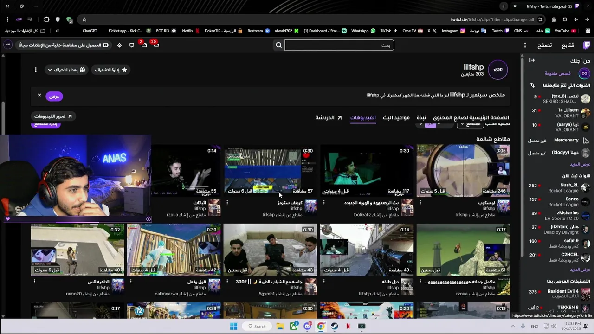Image resolution: width=594 pixels, height=334 pixels.
Task: Click the browser home icon
Action: (554, 19)
